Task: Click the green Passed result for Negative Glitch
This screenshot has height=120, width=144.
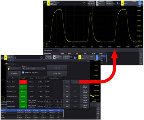Action: (x=23, y=87)
